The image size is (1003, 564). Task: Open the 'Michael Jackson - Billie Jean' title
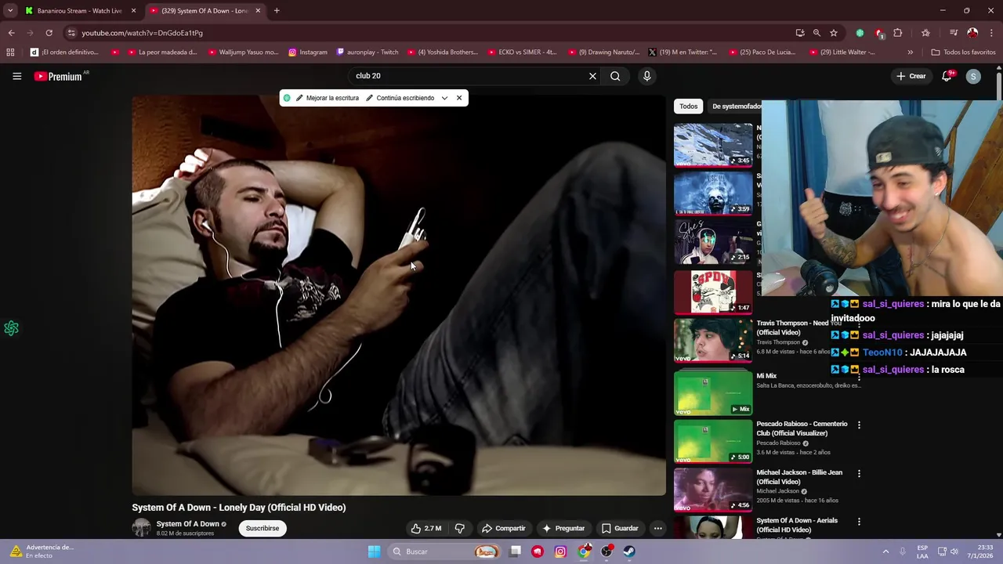tap(799, 477)
